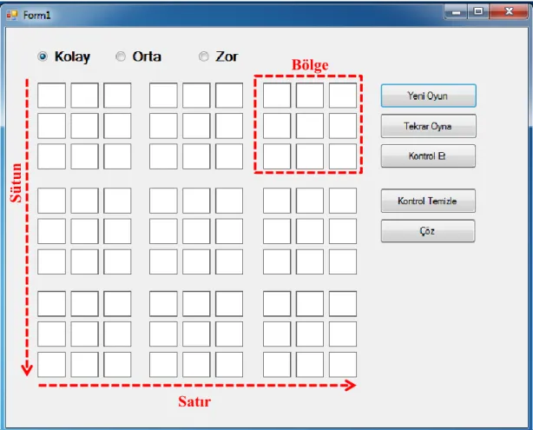Click the ninth row, ninth column cell

coord(343,365)
